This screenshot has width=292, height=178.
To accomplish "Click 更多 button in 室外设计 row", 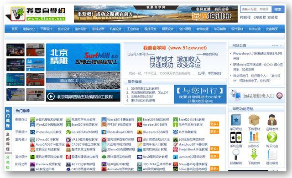I will [x=214, y=156].
